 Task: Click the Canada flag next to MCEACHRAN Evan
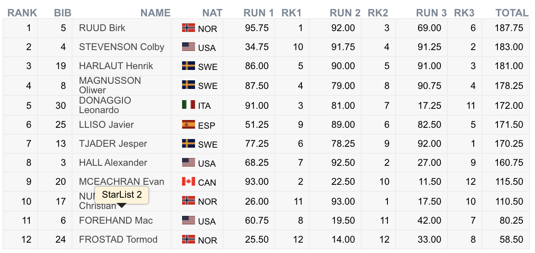189,182
